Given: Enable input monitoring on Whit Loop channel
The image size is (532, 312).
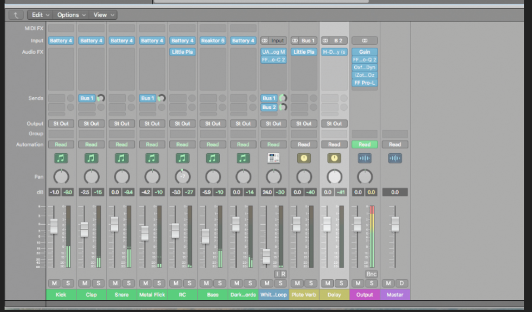Looking at the screenshot, I should pyautogui.click(x=277, y=274).
